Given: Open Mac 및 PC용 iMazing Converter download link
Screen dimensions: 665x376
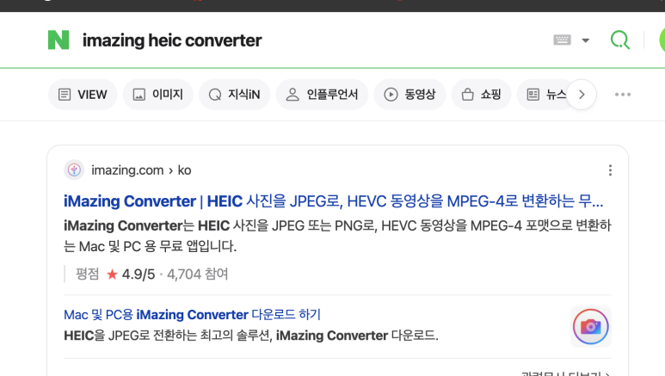Looking at the screenshot, I should [x=192, y=314].
